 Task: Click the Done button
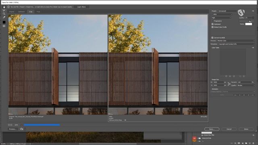coord(246,129)
